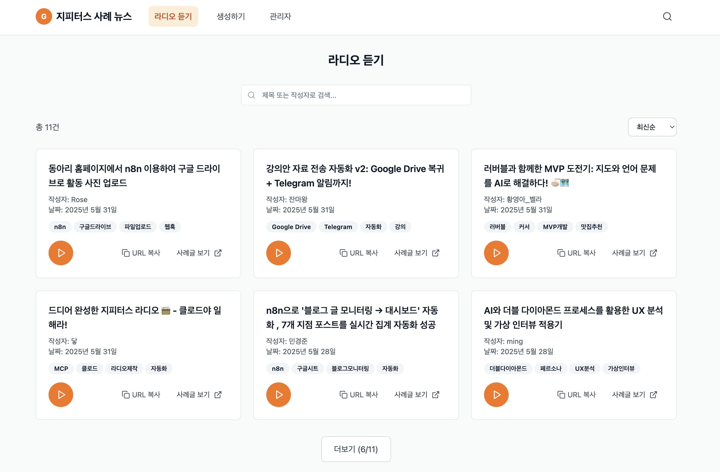Click the 더보기 (6/11) button
The width and height of the screenshot is (720, 472).
[356, 449]
